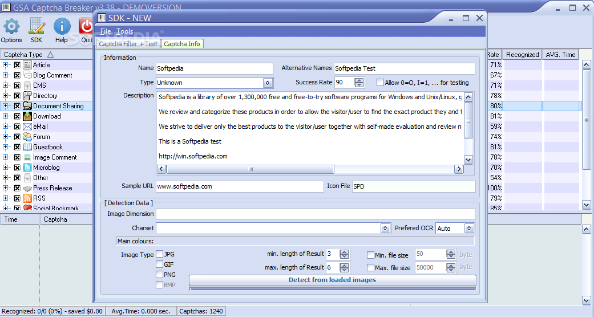Click the Sample URL input field
594x318 pixels.
(x=240, y=186)
